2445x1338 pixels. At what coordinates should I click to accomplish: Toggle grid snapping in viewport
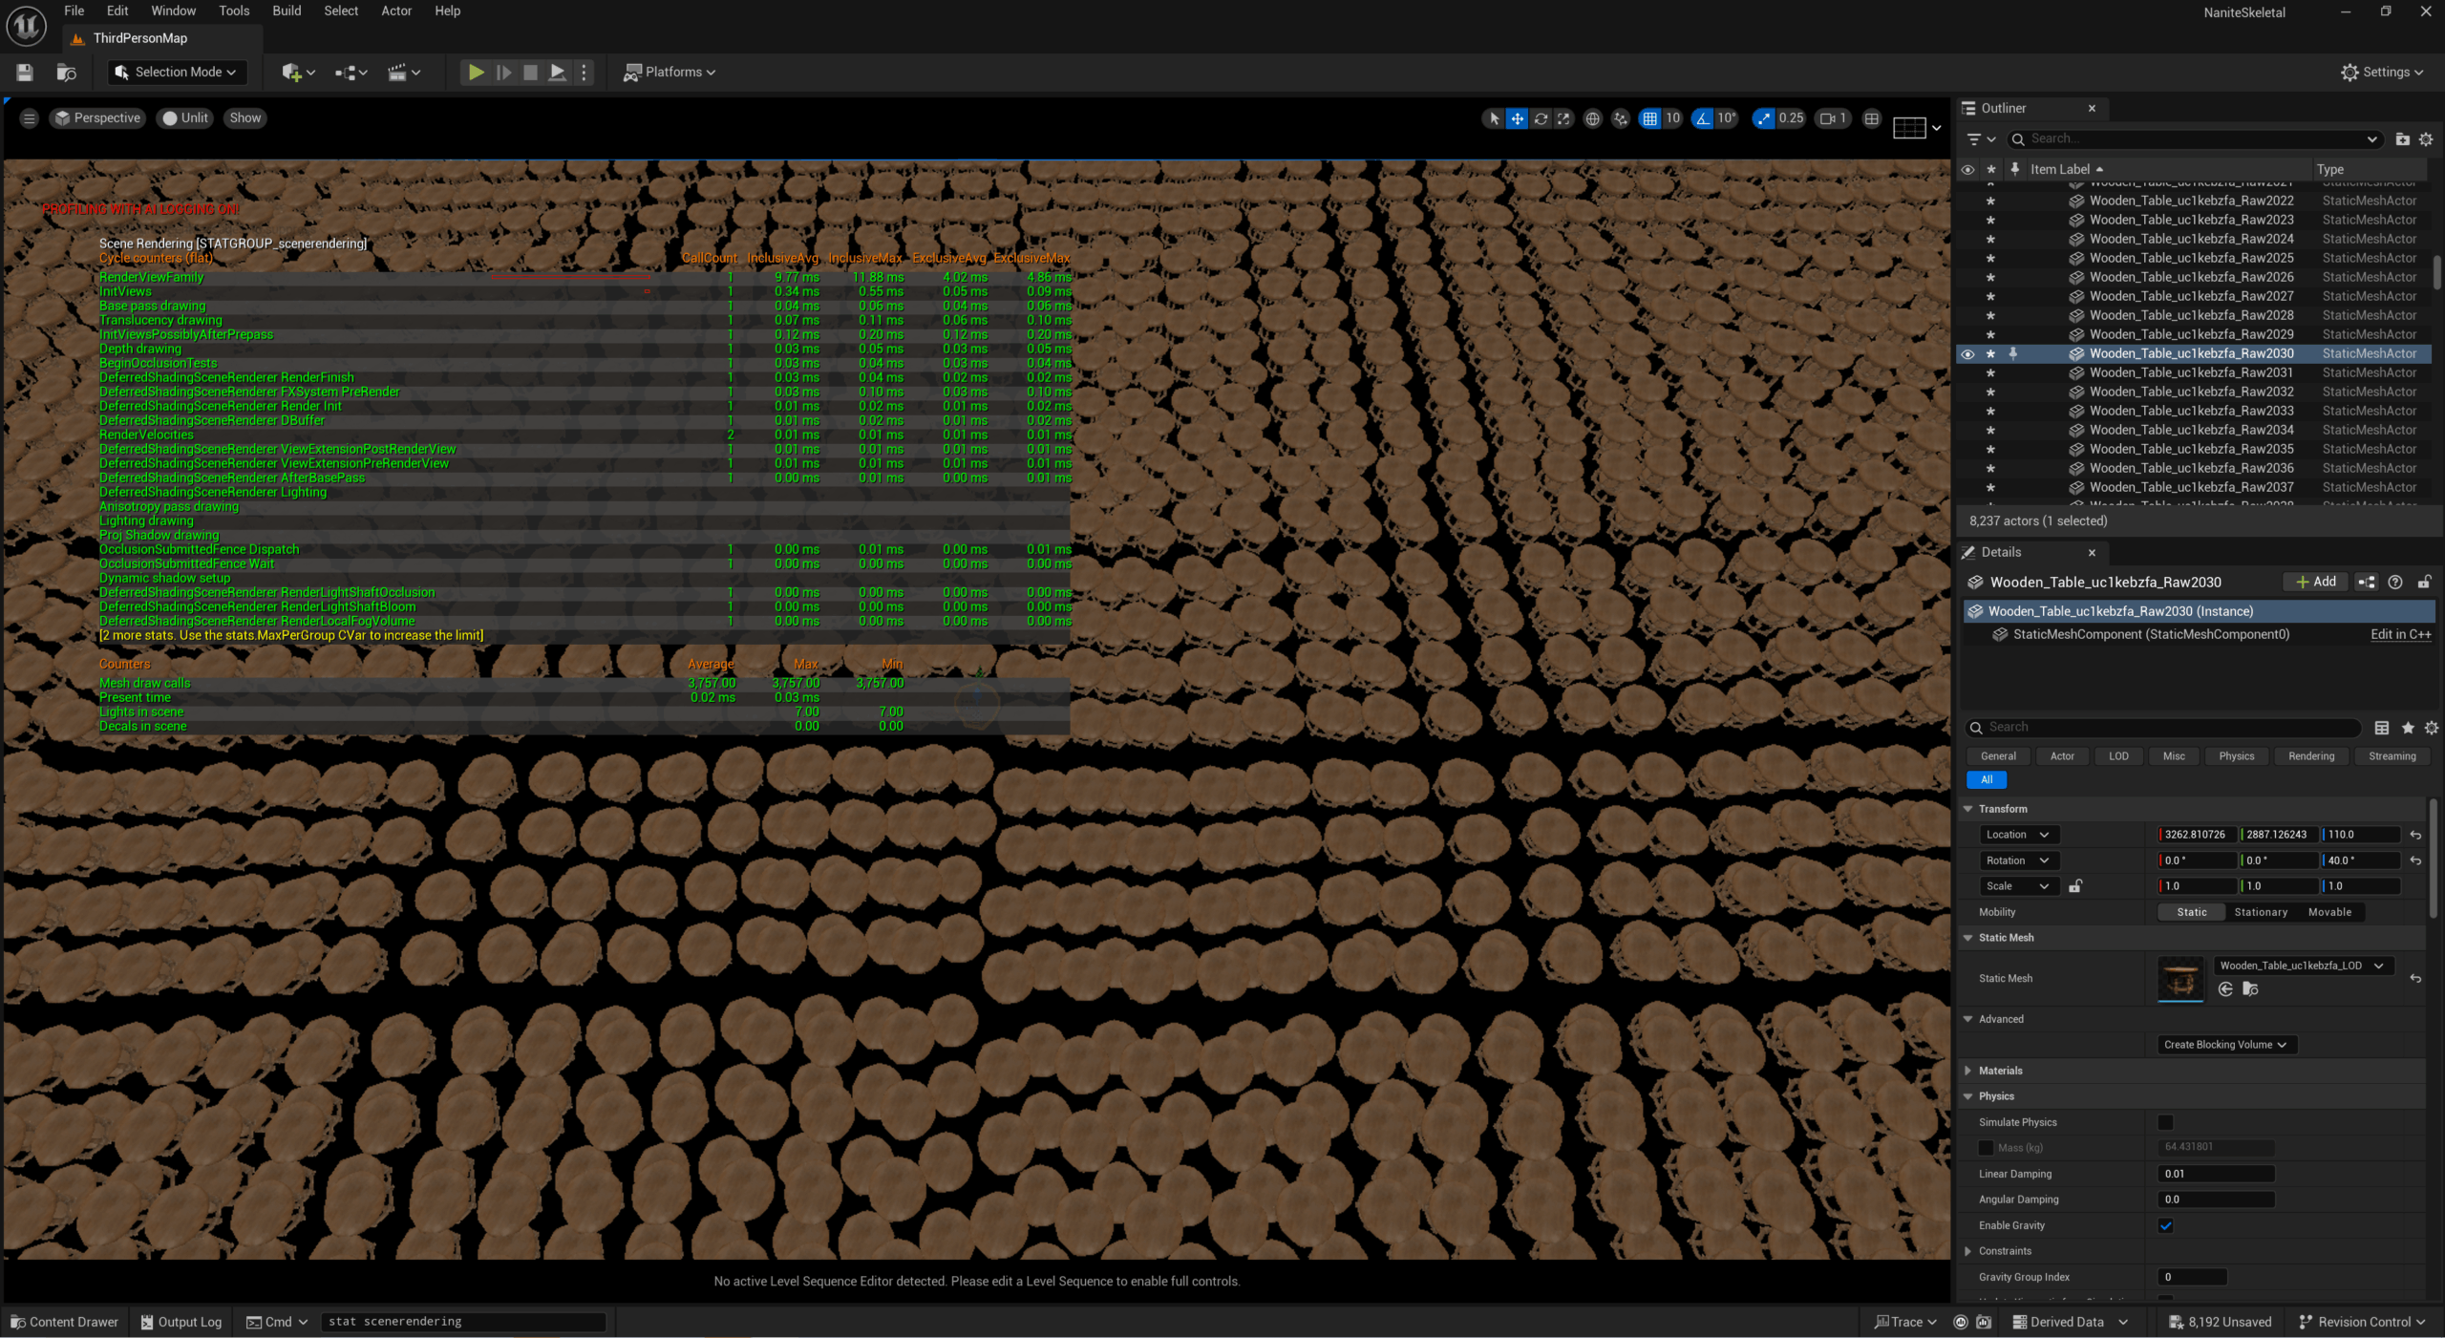[1649, 118]
